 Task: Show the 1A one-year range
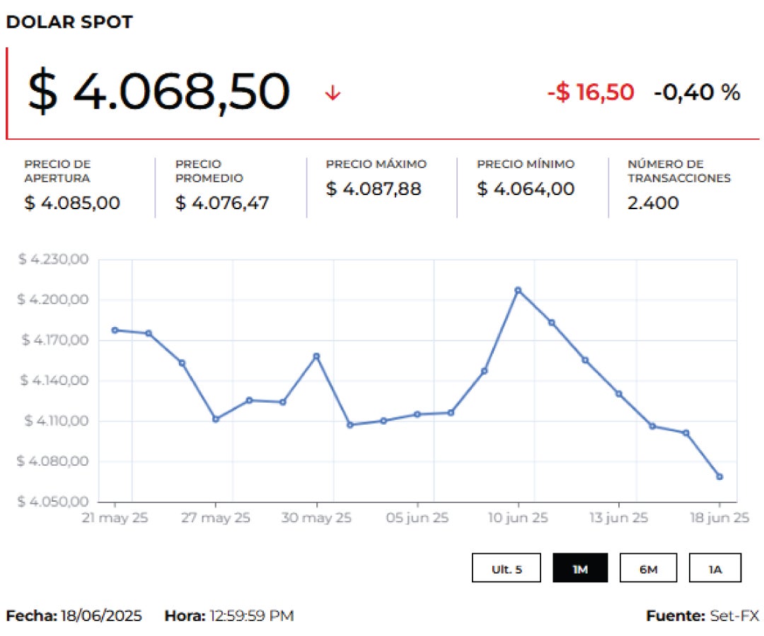pyautogui.click(x=715, y=568)
